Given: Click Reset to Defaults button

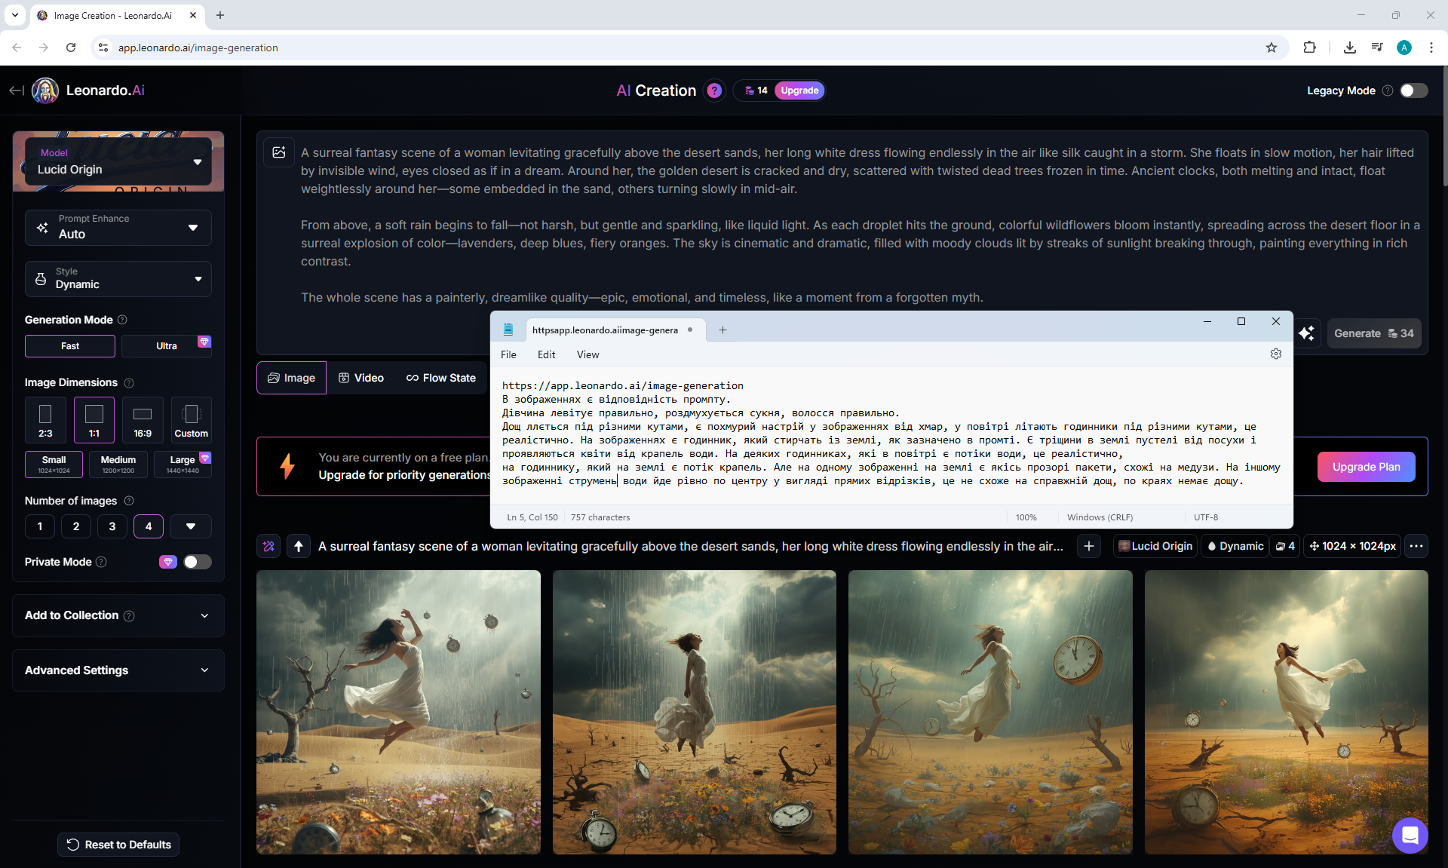Looking at the screenshot, I should pos(118,845).
